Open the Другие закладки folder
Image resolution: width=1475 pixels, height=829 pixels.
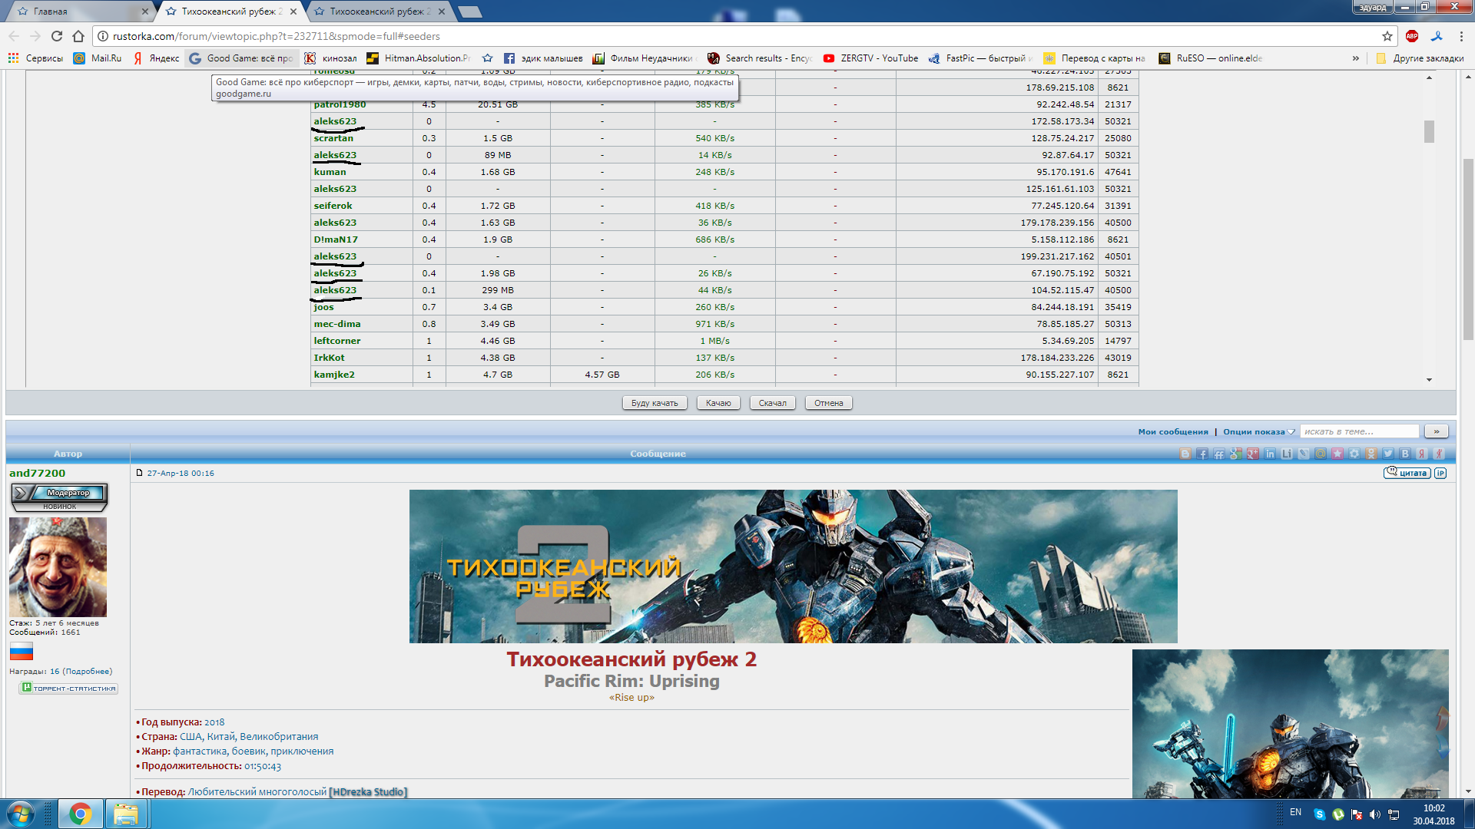[1420, 58]
